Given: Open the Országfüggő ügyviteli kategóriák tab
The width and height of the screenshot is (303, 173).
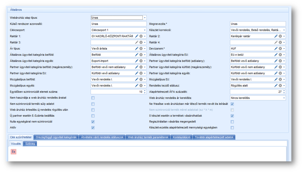Looking at the screenshot, I should (56, 137).
